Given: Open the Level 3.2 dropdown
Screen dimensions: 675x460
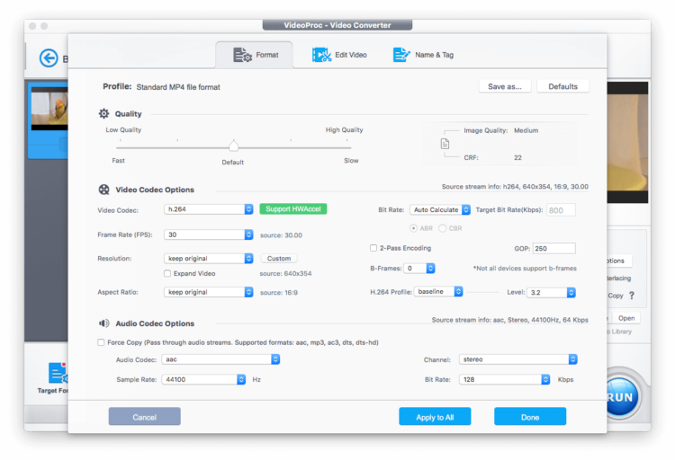Looking at the screenshot, I should [552, 293].
